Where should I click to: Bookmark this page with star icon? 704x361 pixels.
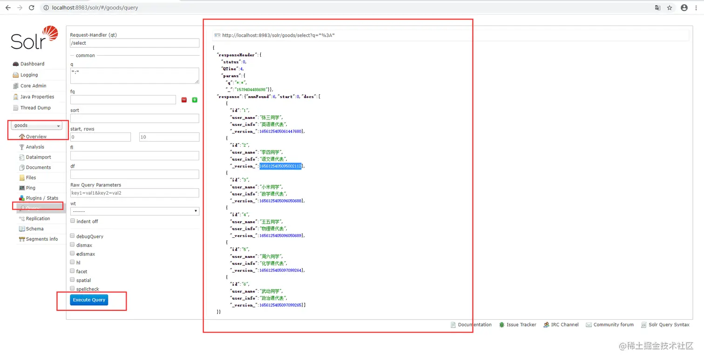pyautogui.click(x=670, y=7)
